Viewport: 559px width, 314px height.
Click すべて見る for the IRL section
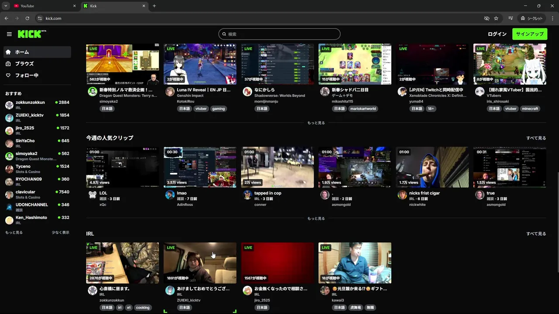[x=536, y=234]
